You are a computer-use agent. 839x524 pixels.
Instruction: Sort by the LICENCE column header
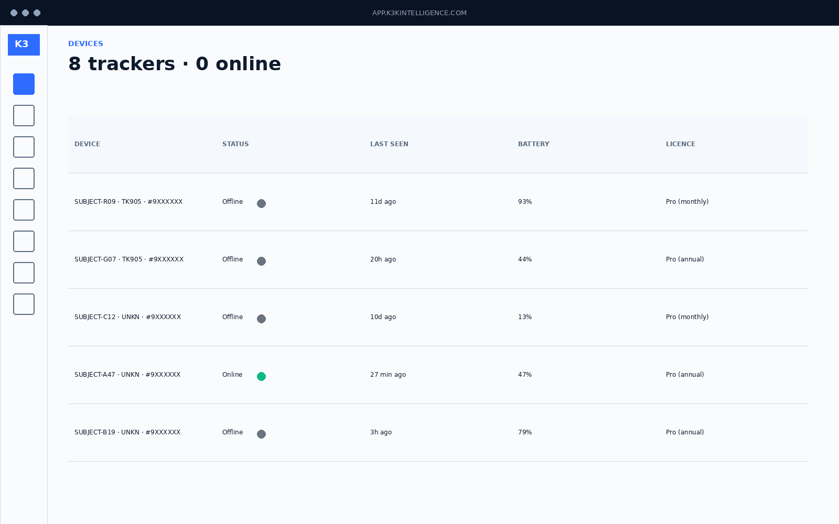click(681, 144)
